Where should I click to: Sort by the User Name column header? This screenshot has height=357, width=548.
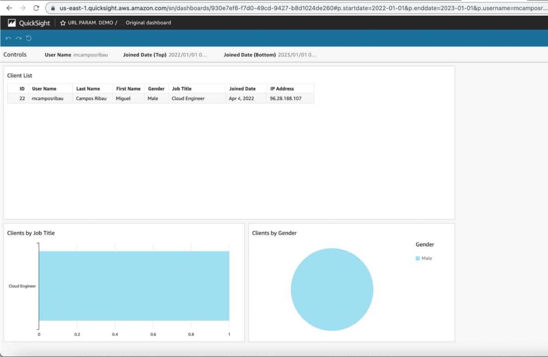[x=51, y=89]
